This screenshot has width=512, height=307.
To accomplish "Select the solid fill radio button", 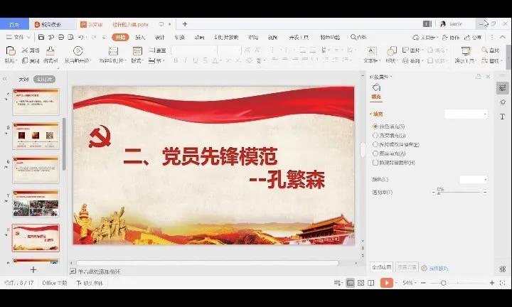I will (x=375, y=126).
